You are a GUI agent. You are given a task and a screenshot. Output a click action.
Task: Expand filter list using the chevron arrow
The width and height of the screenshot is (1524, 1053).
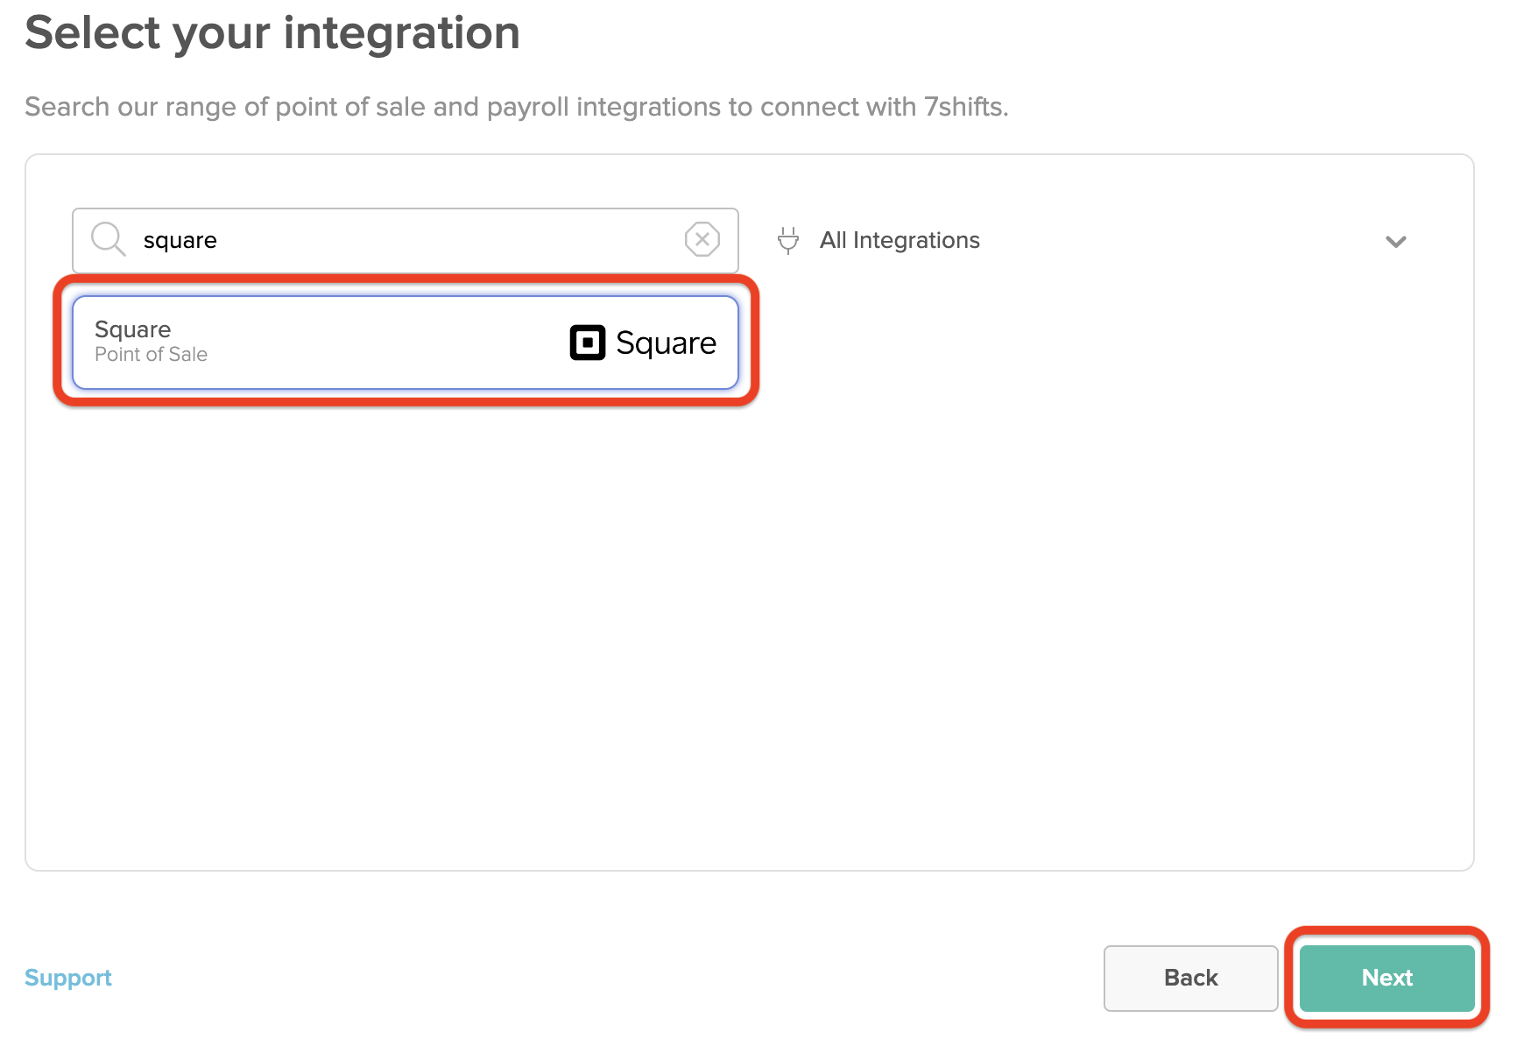coord(1396,242)
